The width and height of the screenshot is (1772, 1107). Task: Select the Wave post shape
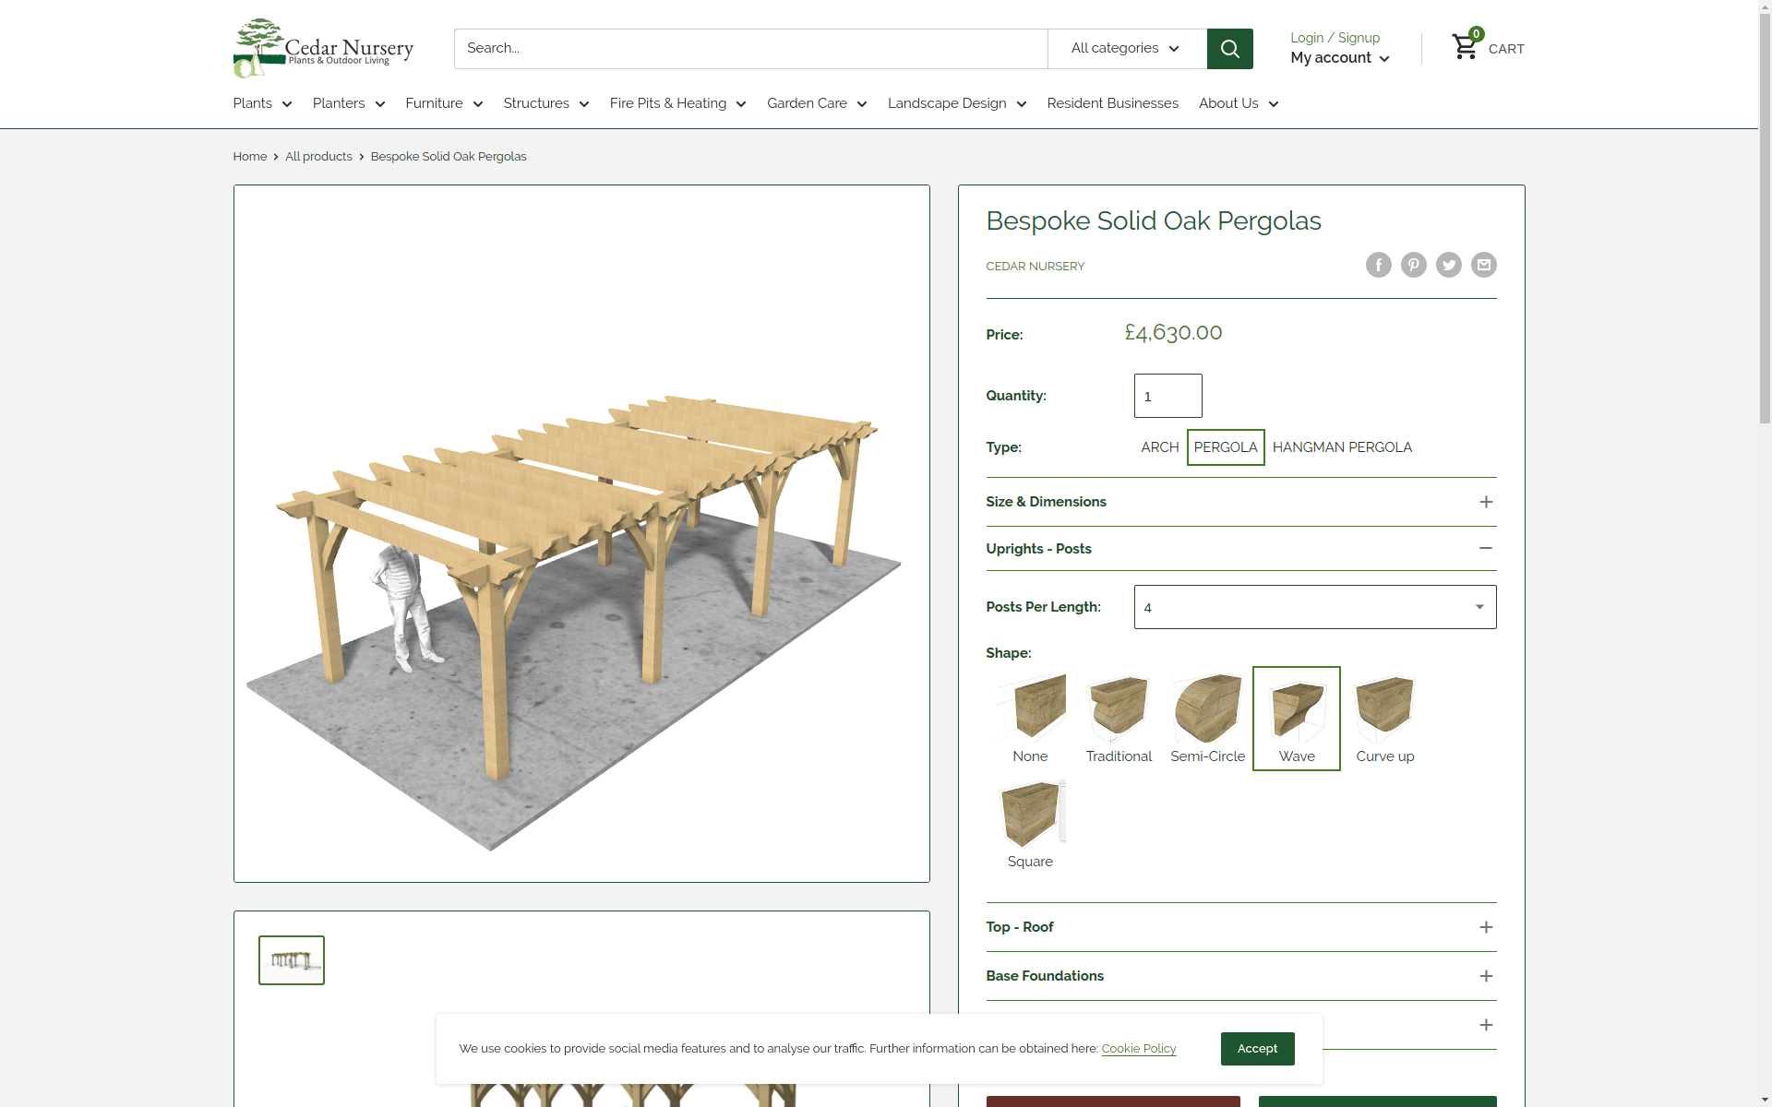(1296, 719)
